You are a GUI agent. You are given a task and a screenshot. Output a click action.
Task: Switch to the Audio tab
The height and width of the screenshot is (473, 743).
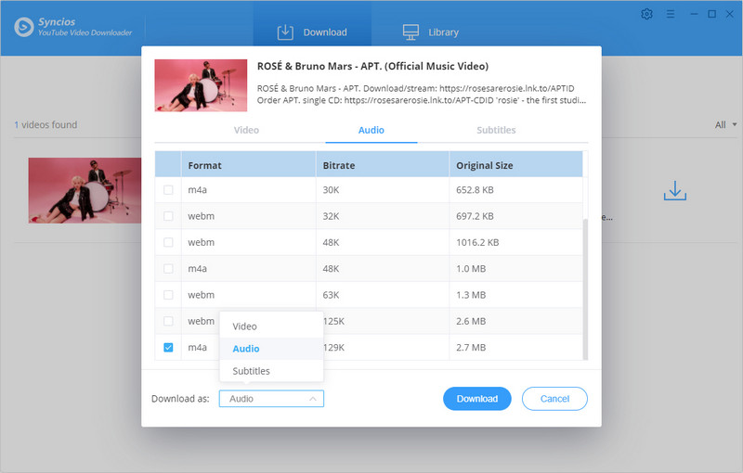[x=371, y=130]
